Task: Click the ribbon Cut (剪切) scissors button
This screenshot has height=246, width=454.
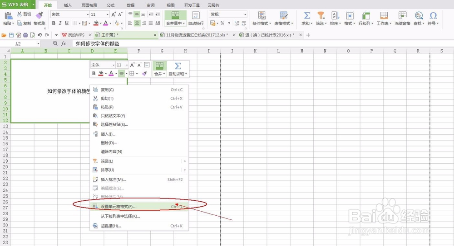Action: click(x=24, y=14)
